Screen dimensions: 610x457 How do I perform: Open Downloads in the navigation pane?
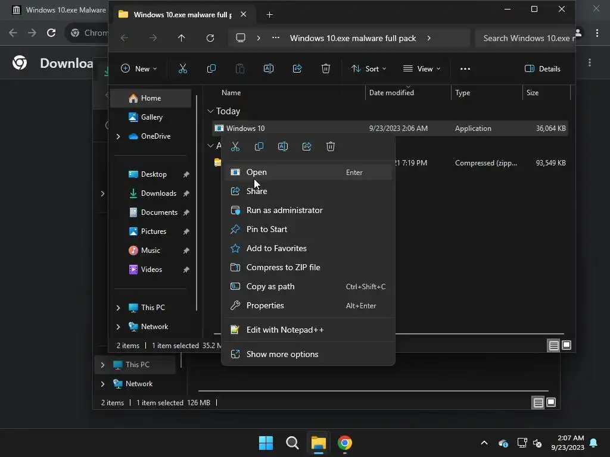coord(158,193)
